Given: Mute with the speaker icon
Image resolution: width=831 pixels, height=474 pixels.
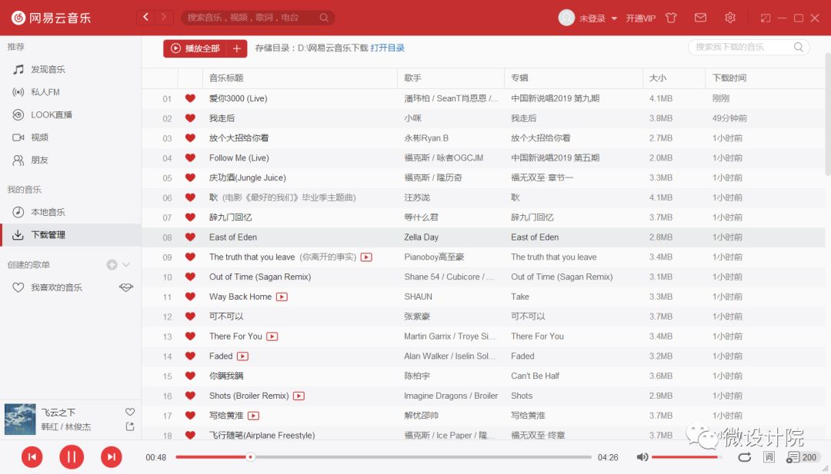Looking at the screenshot, I should click(x=642, y=457).
